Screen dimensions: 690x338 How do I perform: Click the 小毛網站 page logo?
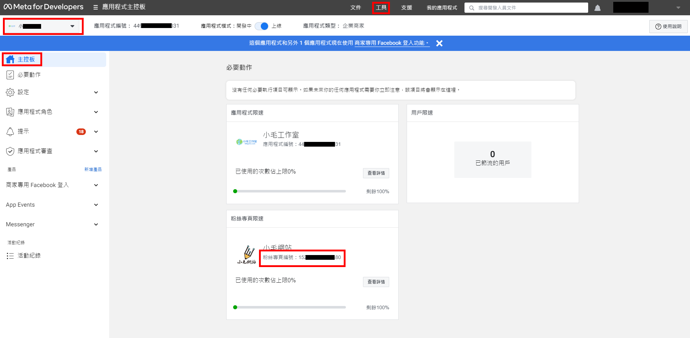[247, 254]
